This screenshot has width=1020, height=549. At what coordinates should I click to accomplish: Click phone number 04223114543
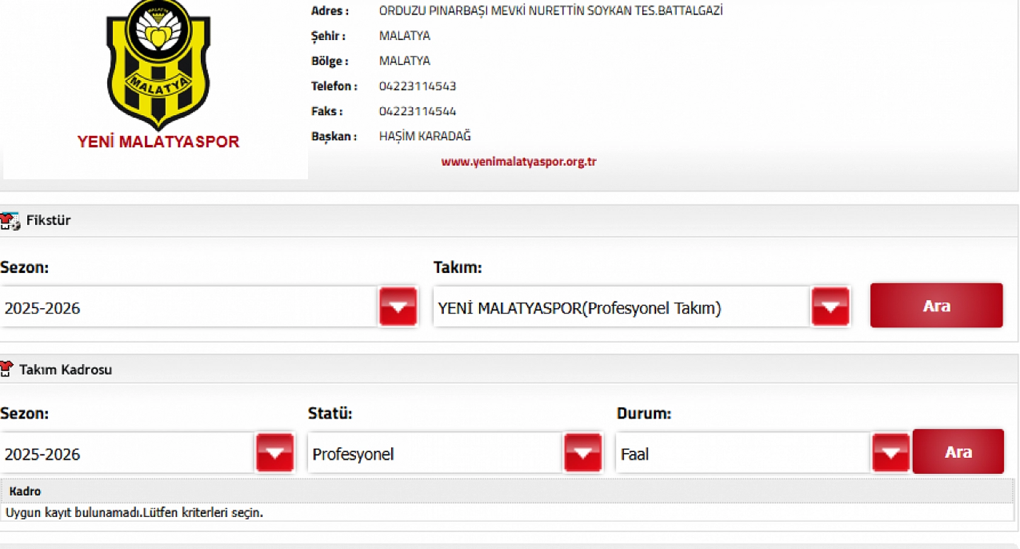[x=417, y=86]
